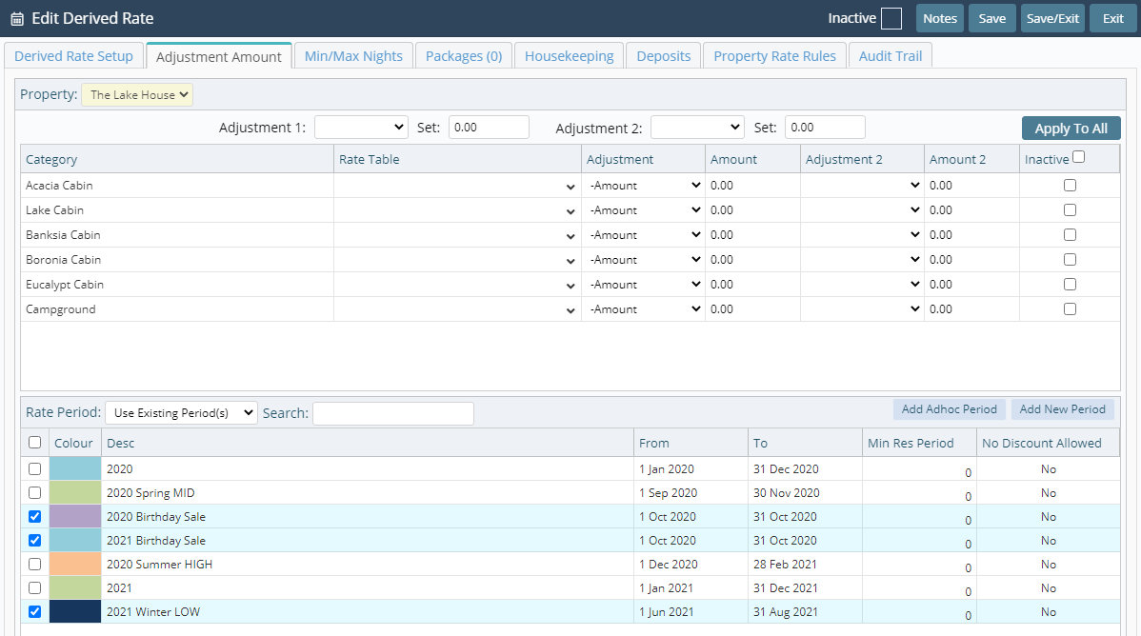This screenshot has width=1141, height=636.
Task: Open the Adjustment 2 dropdown for Lake Cabin
Action: pyautogui.click(x=862, y=210)
